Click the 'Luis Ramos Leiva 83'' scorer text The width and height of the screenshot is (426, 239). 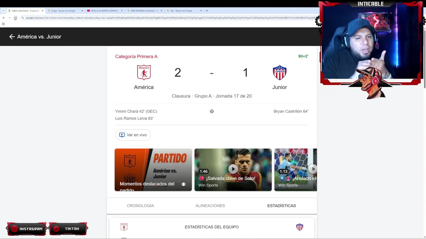tap(134, 119)
